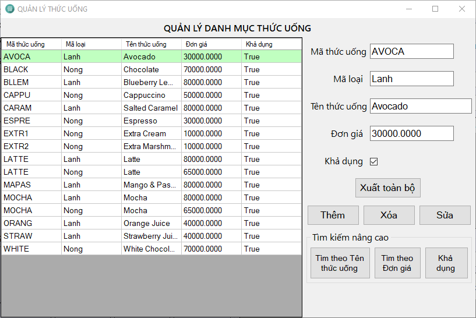Click Tìm theo Tên thức uống button

click(340, 263)
